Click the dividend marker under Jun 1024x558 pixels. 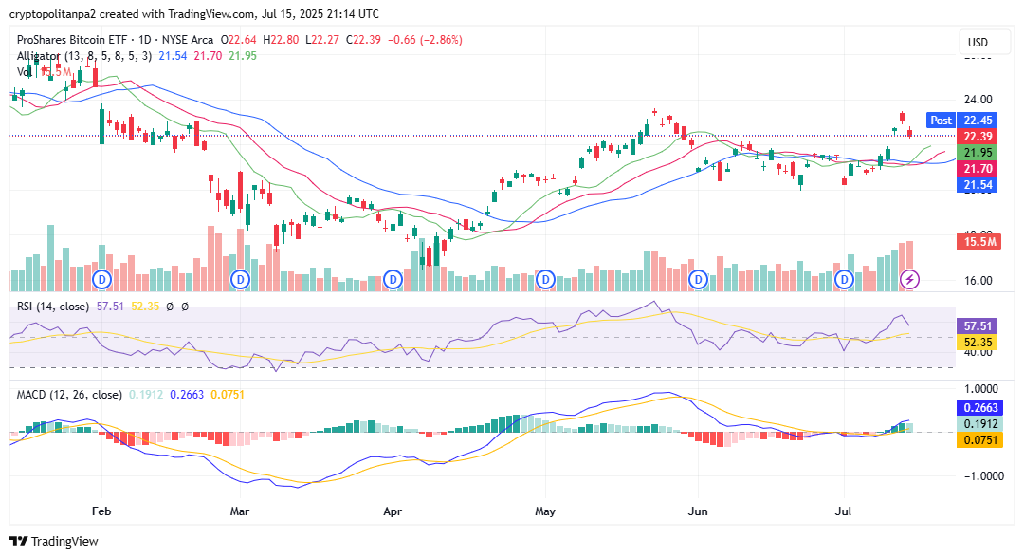[699, 280]
